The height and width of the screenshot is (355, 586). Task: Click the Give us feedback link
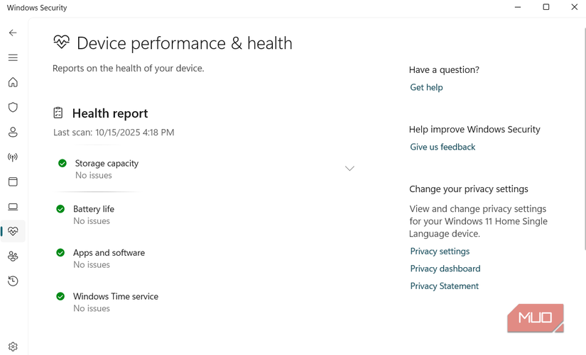pyautogui.click(x=443, y=147)
